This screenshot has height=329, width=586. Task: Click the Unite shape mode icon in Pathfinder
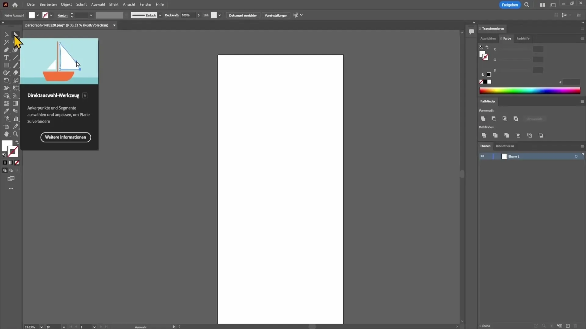click(483, 119)
